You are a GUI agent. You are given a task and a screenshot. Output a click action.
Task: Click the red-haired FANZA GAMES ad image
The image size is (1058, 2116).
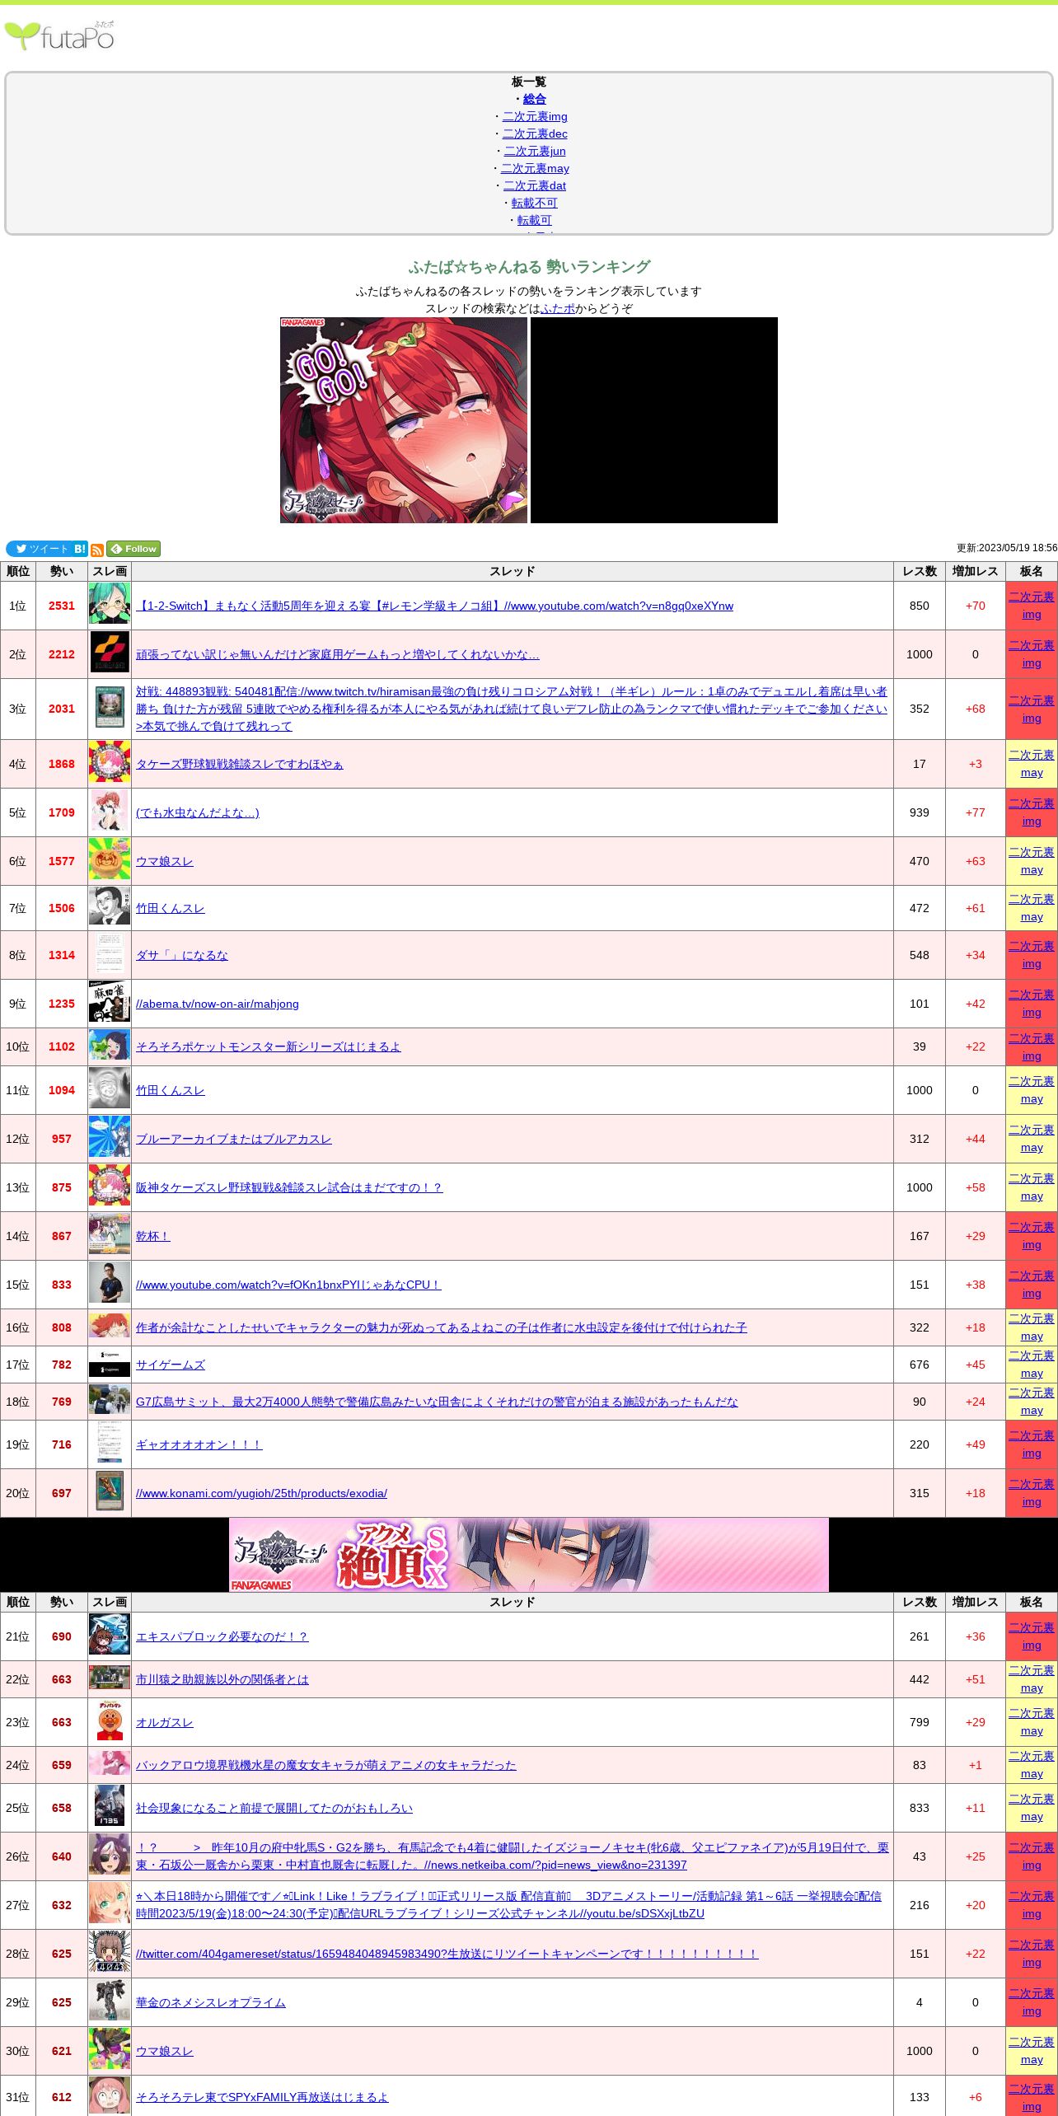(404, 420)
